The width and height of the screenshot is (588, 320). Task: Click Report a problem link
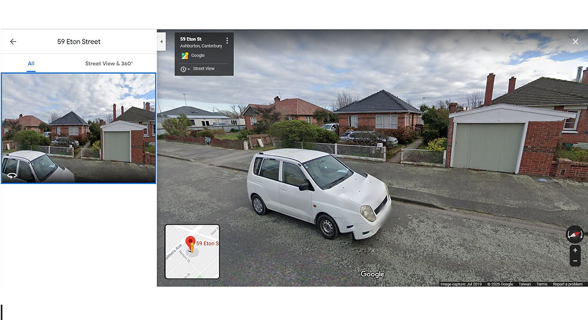pyautogui.click(x=568, y=284)
